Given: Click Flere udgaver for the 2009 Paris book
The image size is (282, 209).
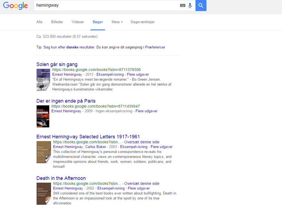Looking at the screenshot, I should click(x=146, y=111).
